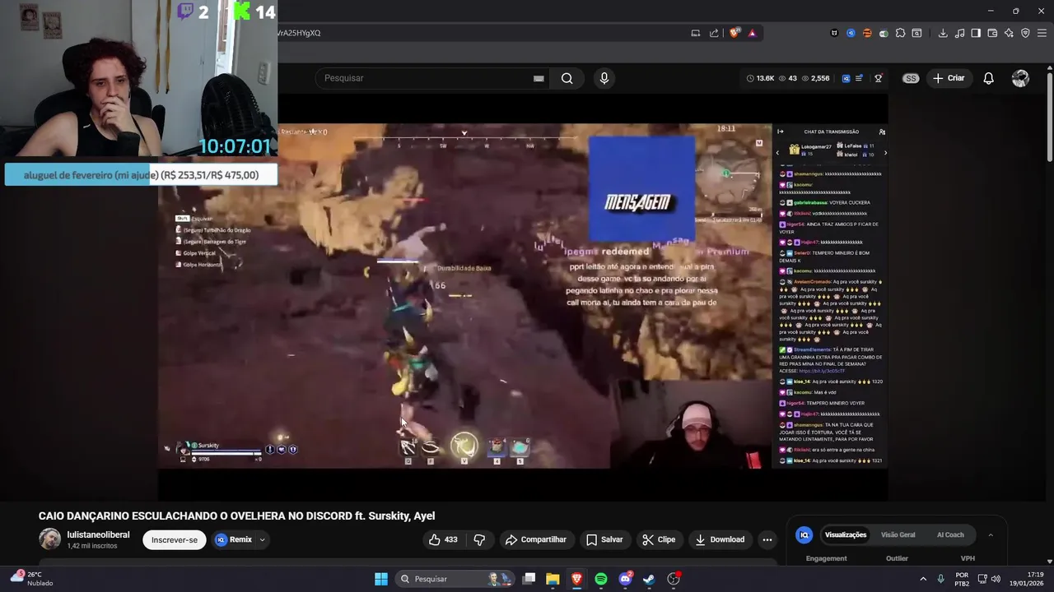Click the Windows taskbar Pesquisar search box
Image resolution: width=1054 pixels, height=592 pixels.
pos(453,579)
